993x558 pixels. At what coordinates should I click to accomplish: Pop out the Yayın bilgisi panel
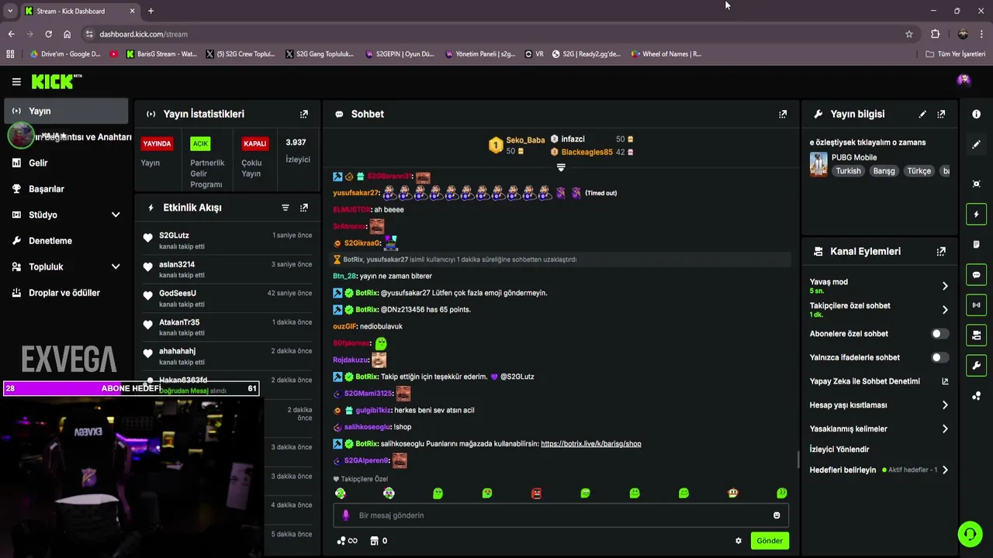[x=941, y=114]
